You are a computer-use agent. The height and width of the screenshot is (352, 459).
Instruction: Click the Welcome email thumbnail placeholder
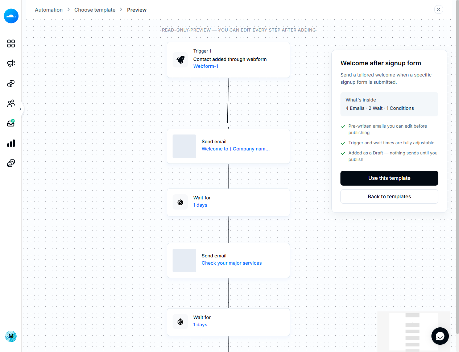pos(184,146)
